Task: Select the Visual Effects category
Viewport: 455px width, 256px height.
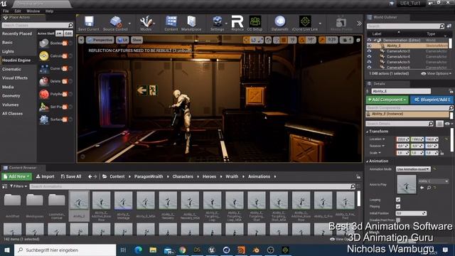Action: tap(15, 78)
